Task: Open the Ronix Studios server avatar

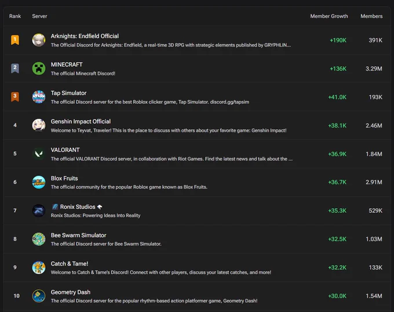Action: tap(39, 211)
